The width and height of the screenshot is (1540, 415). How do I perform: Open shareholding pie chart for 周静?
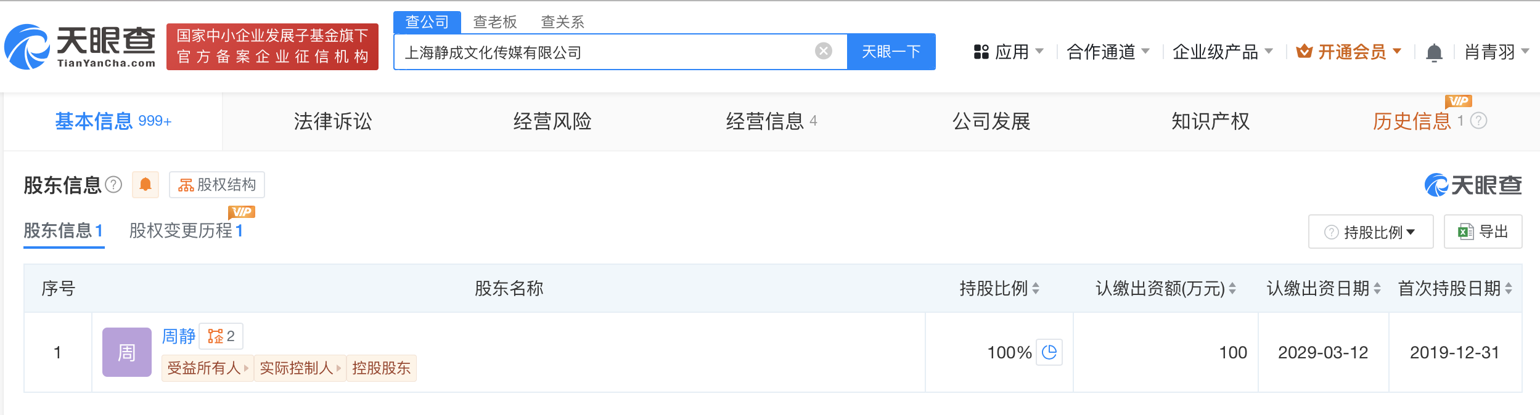1049,352
